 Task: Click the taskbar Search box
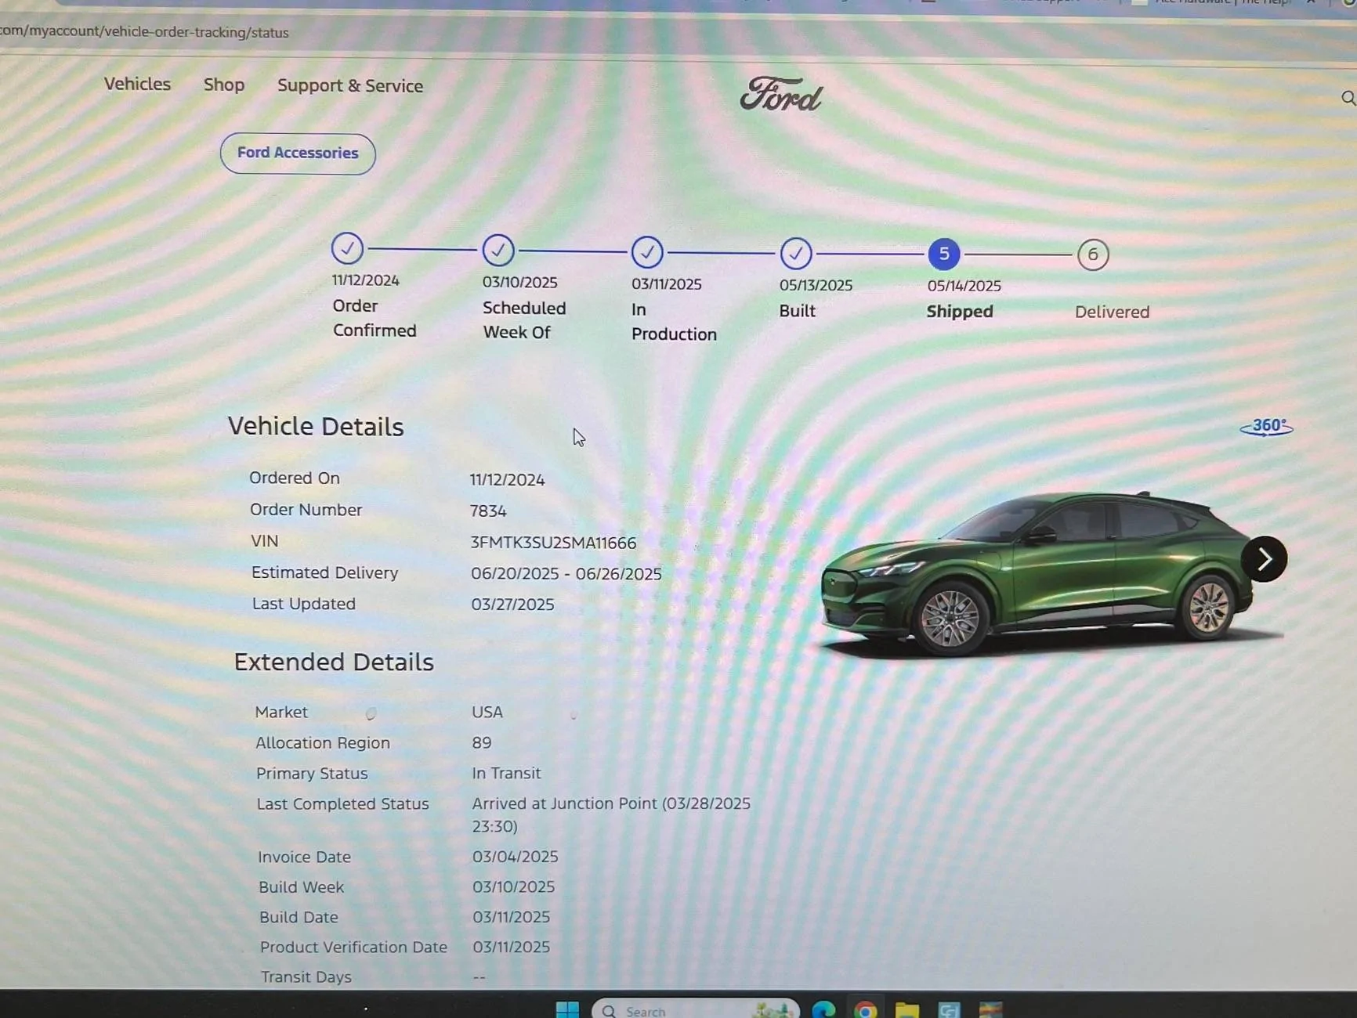pyautogui.click(x=696, y=1009)
